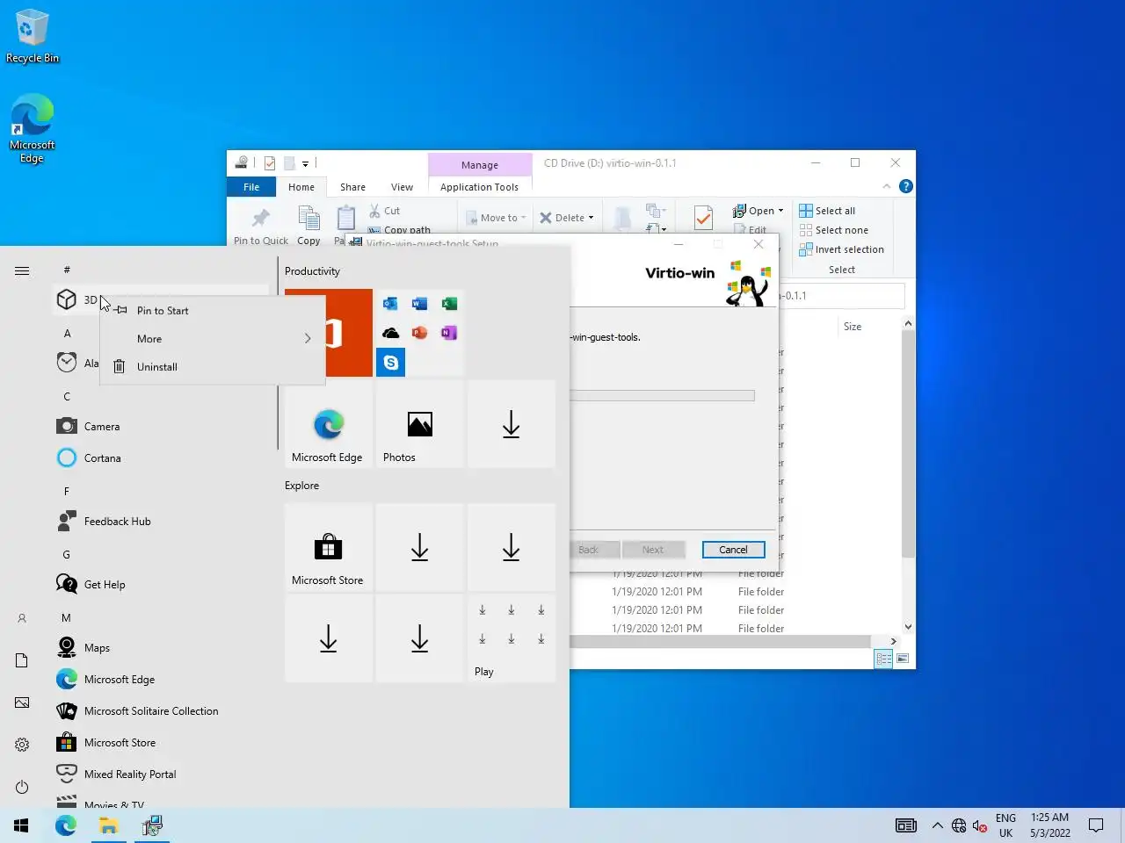Image resolution: width=1125 pixels, height=843 pixels.
Task: Expand the Start menu hamburger button
Action: 22,270
